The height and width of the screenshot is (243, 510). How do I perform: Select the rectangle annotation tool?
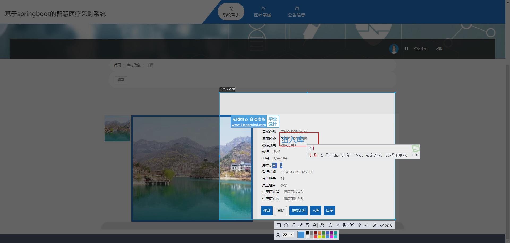click(x=279, y=225)
